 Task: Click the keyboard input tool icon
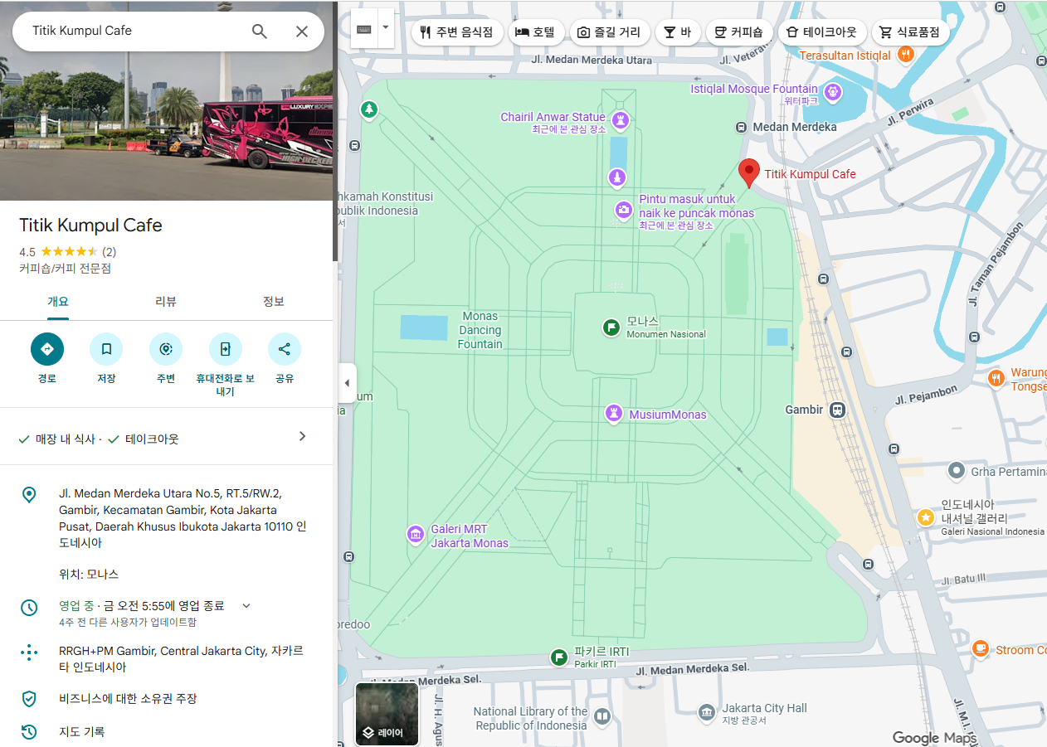pyautogui.click(x=364, y=30)
